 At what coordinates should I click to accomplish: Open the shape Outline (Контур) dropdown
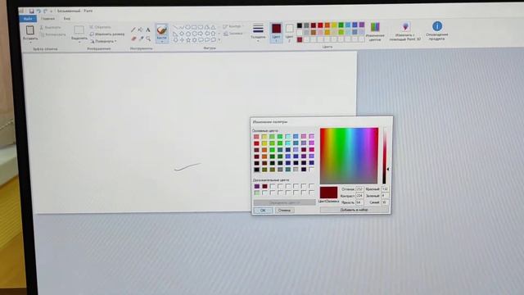point(233,26)
